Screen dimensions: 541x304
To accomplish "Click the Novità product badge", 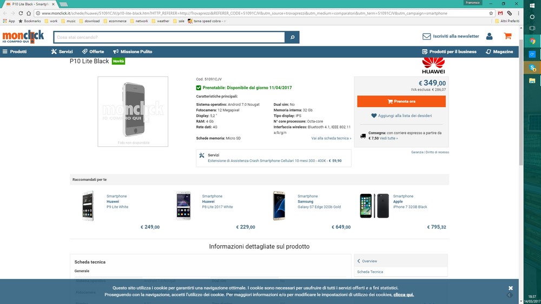I will (x=118, y=61).
